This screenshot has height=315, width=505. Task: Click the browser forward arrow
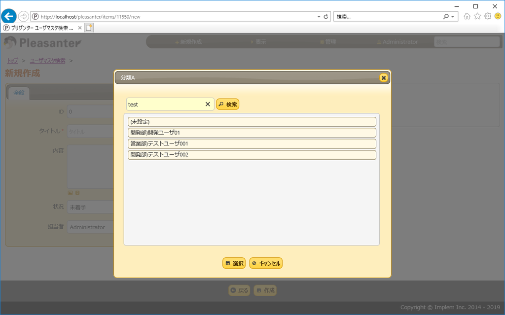[23, 16]
